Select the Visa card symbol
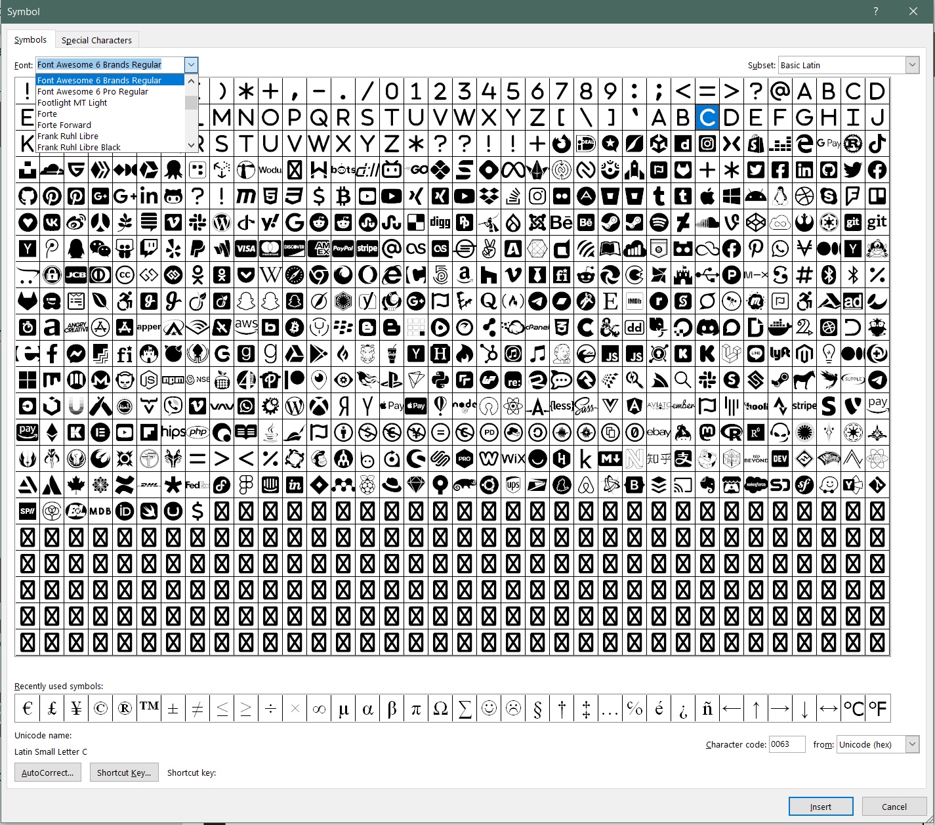Viewport: 935px width, 825px height. [245, 249]
